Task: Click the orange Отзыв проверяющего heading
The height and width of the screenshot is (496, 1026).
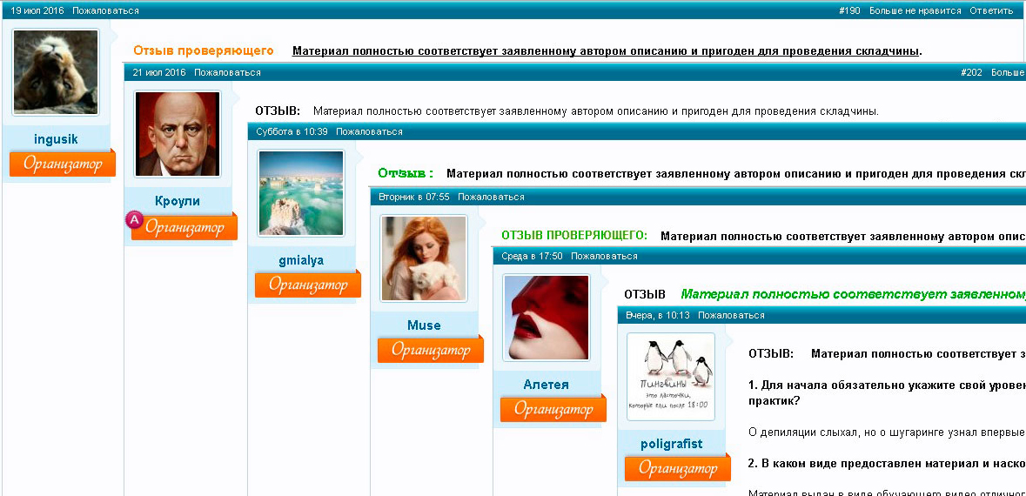Action: (204, 50)
